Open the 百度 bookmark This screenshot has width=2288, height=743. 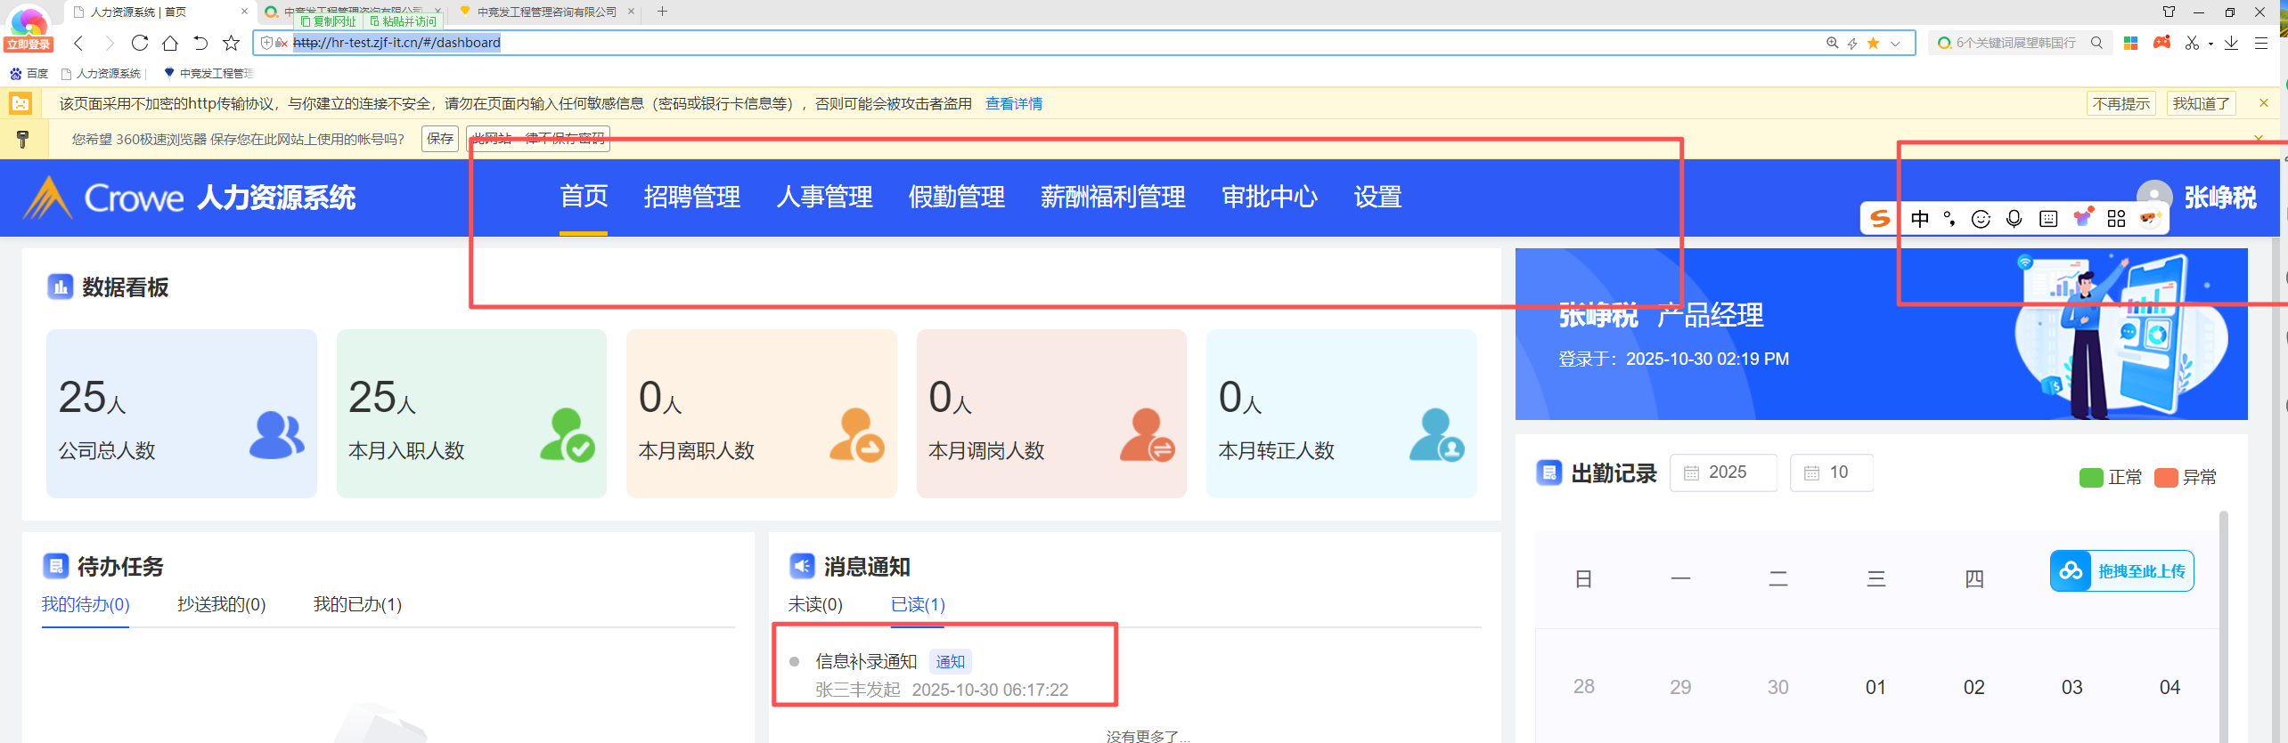(x=29, y=74)
